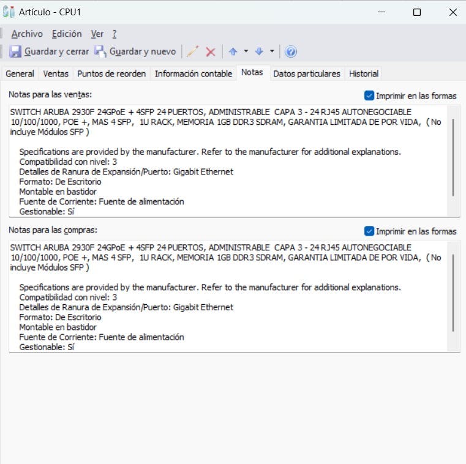Click the pencil edit icon in toolbar
466x464 pixels.
coord(192,51)
